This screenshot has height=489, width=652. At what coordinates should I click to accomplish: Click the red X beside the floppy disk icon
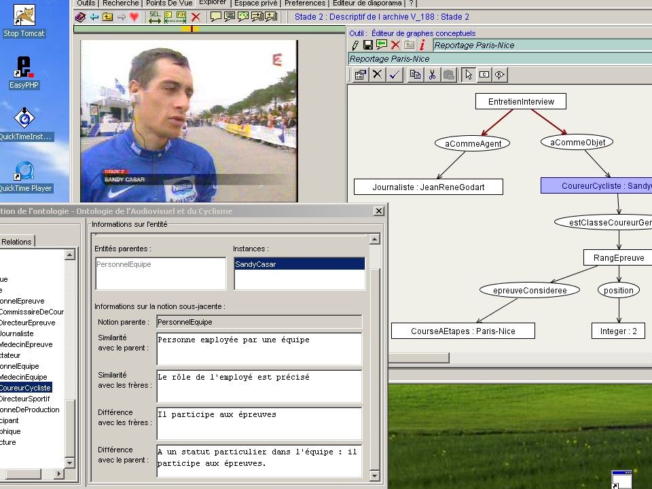tap(395, 45)
